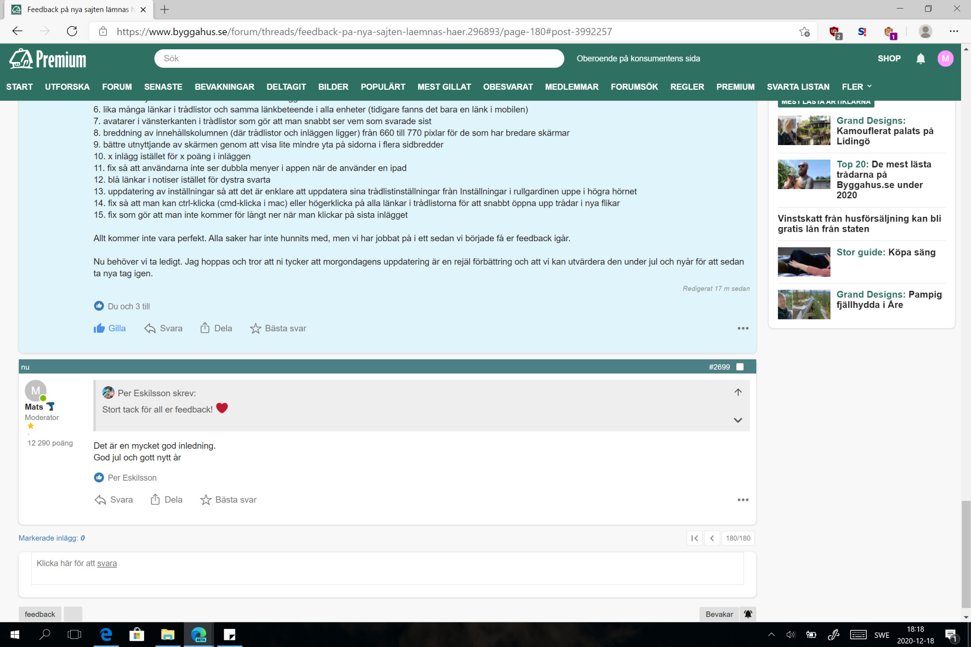This screenshot has width=971, height=647.
Task: Toggle watch notification bell beside Bevakar
Action: (x=748, y=614)
